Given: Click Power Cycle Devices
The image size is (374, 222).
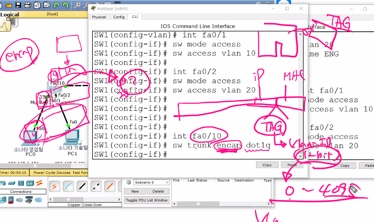Looking at the screenshot, I should (x=52, y=172).
